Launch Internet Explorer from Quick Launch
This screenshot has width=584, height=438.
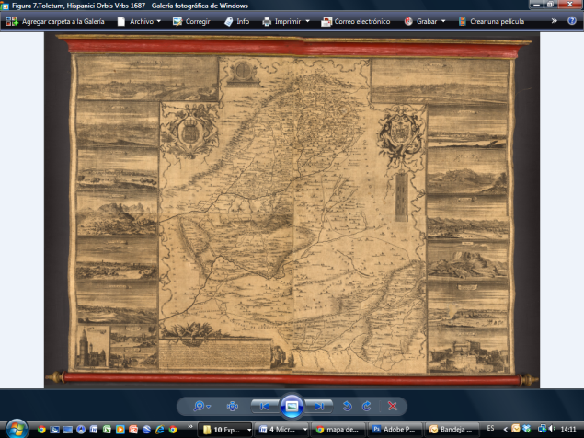(x=160, y=430)
